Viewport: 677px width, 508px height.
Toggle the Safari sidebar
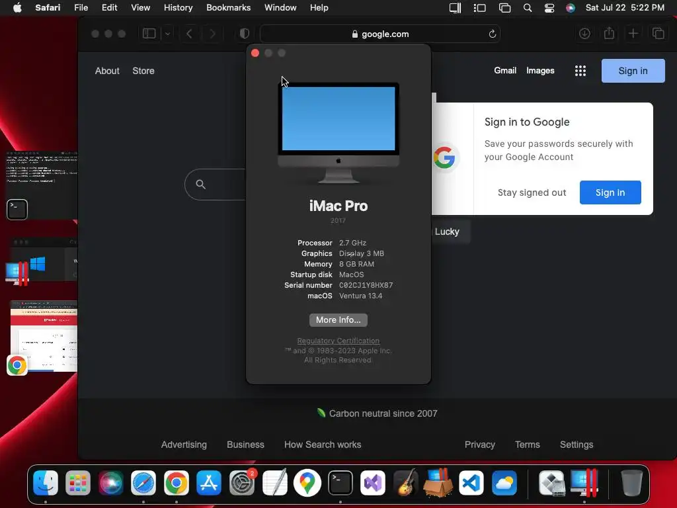click(x=149, y=34)
